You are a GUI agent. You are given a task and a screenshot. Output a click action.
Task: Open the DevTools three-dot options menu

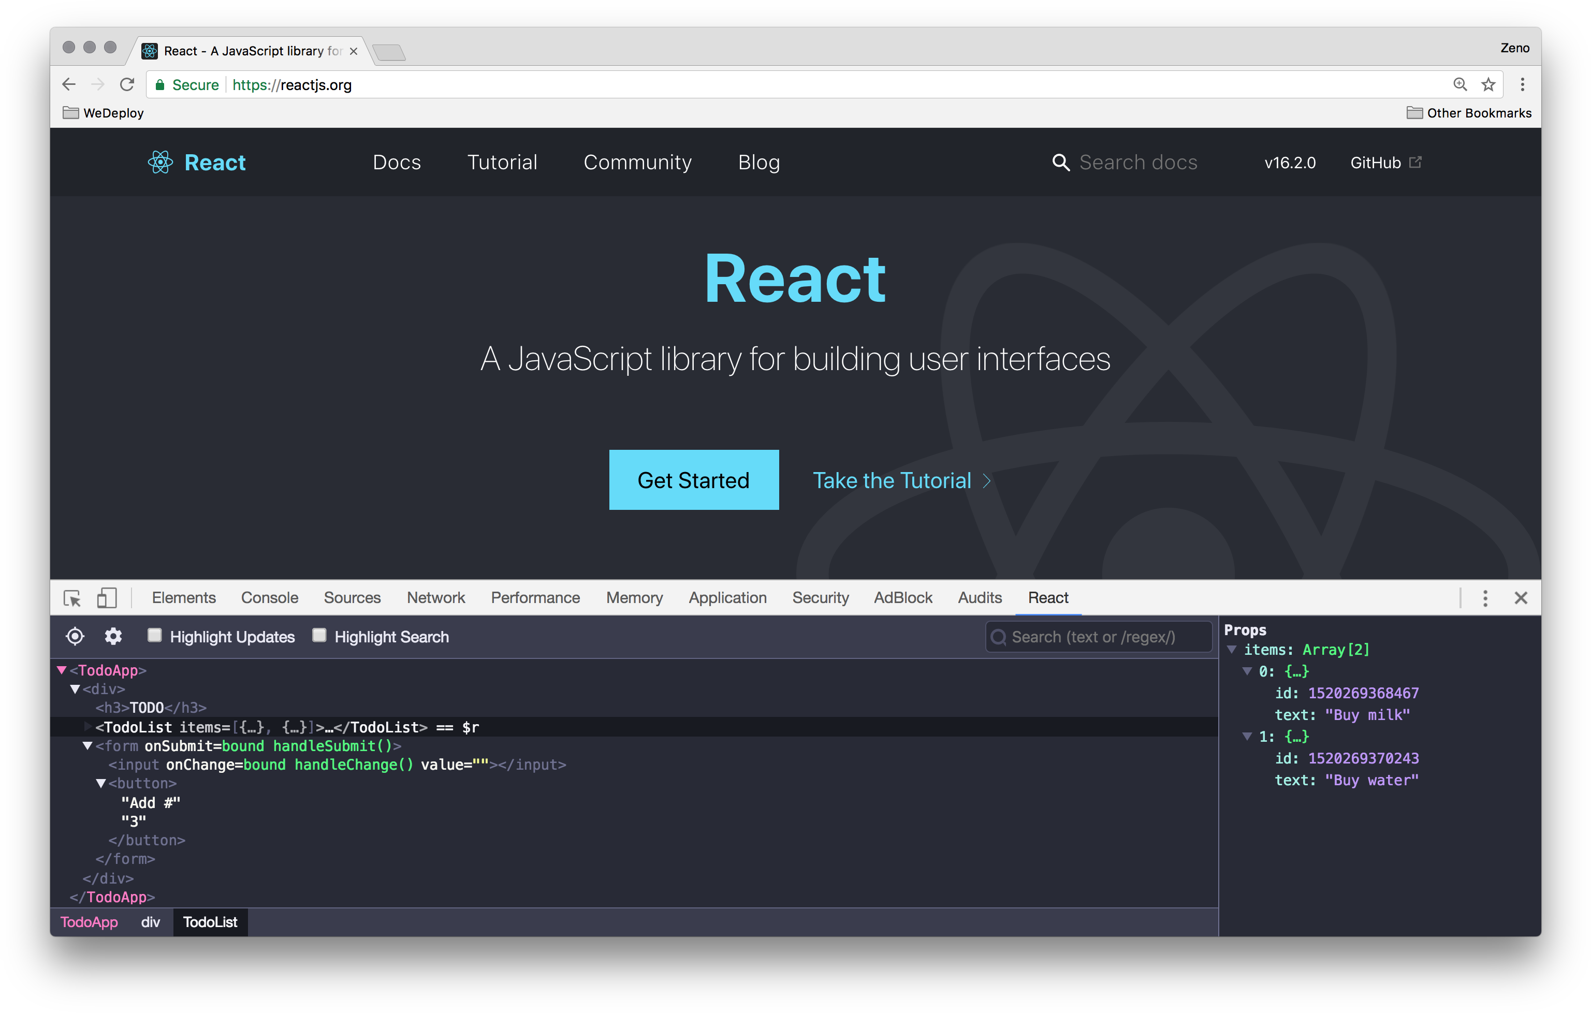pyautogui.click(x=1485, y=598)
